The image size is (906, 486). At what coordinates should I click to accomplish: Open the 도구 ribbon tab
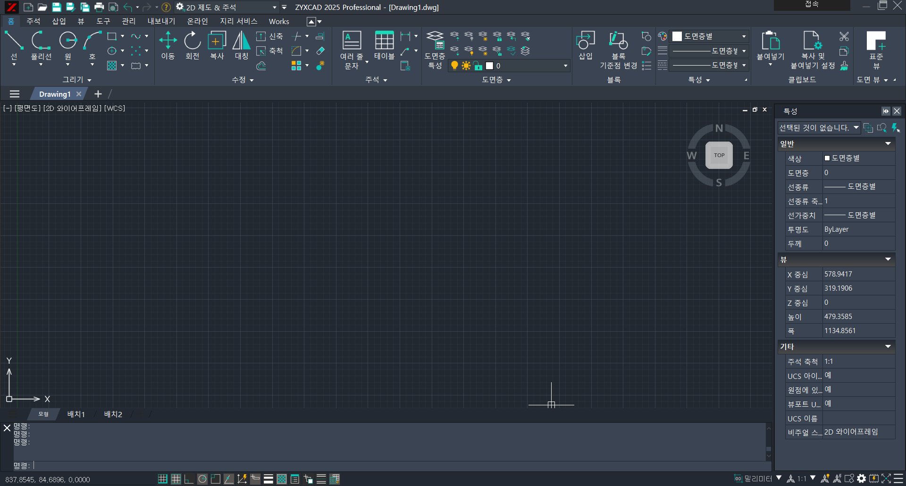103,21
